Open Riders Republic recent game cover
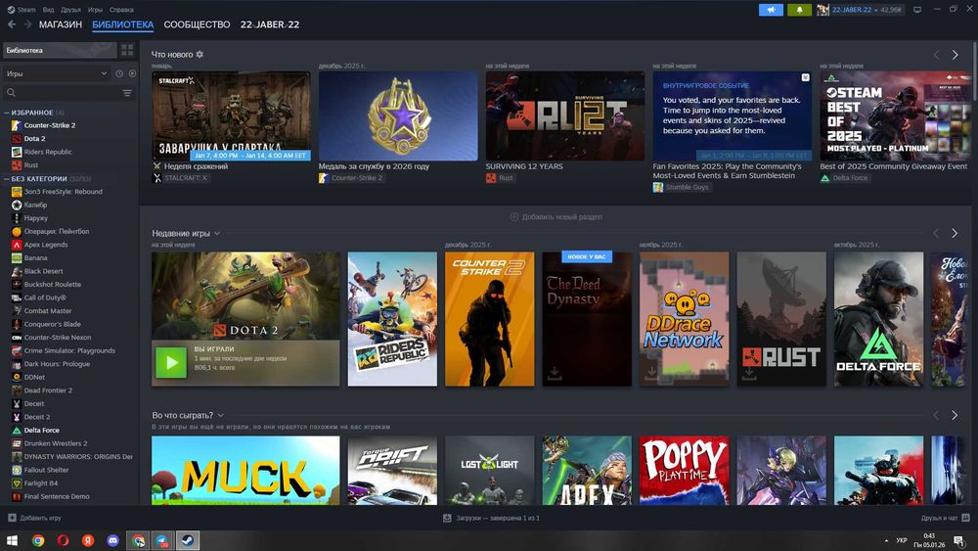The height and width of the screenshot is (551, 978). click(x=392, y=319)
